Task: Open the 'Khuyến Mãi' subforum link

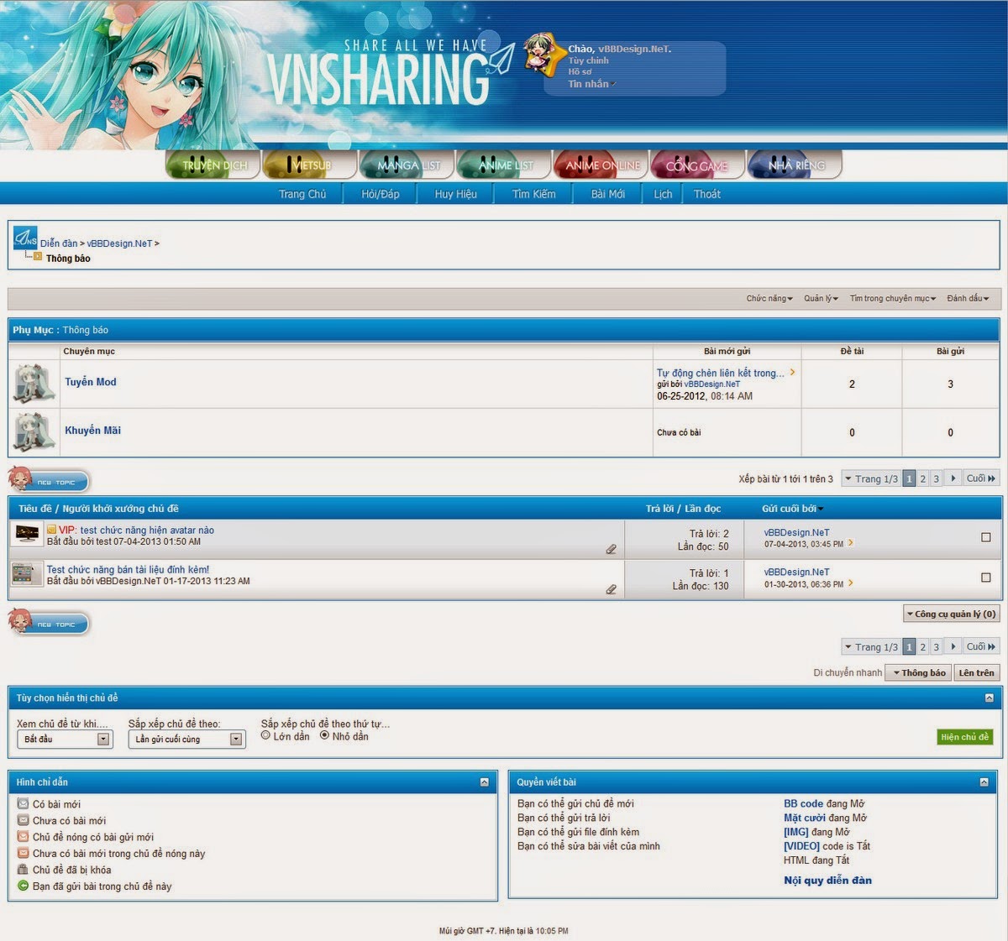Action: pyautogui.click(x=93, y=431)
